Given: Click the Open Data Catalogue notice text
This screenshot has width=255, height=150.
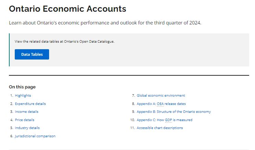Looking at the screenshot, I should (65, 41).
